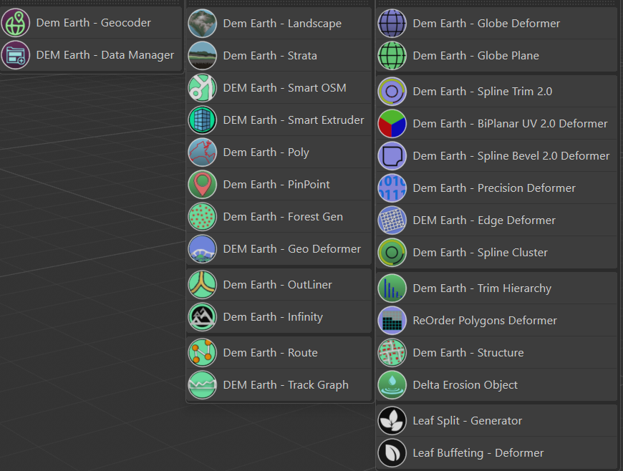Select Dem Earth - PinPoint label
The image size is (623, 471).
pyautogui.click(x=276, y=185)
